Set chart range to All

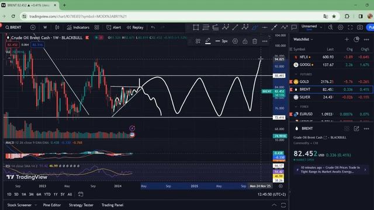[x=70, y=194]
